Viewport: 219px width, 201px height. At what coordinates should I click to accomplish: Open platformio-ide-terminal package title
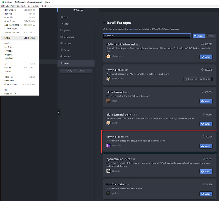click(x=121, y=44)
